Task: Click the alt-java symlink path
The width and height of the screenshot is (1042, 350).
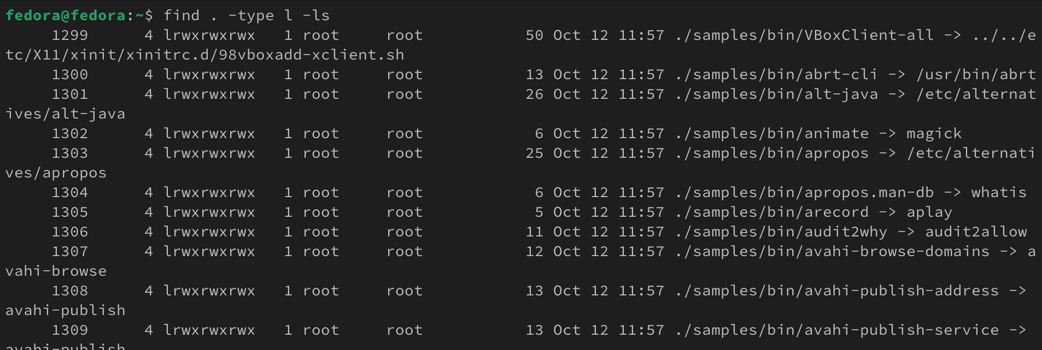Action: 776,94
